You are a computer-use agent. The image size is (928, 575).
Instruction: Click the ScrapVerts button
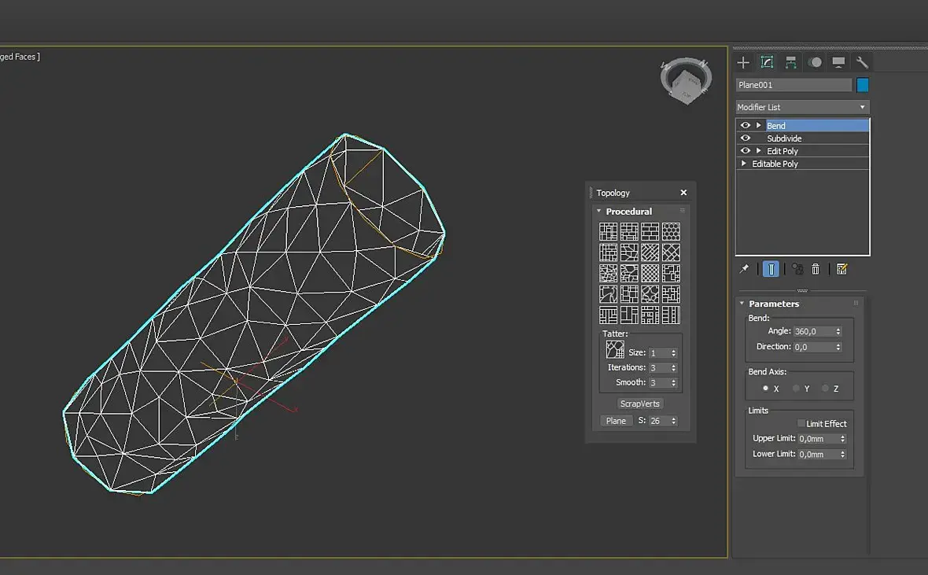[x=640, y=404]
